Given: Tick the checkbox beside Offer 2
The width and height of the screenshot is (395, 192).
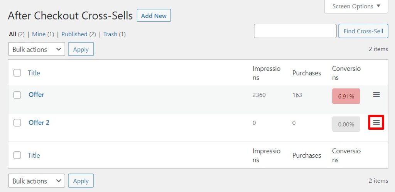Looking at the screenshot, I should (x=17, y=123).
